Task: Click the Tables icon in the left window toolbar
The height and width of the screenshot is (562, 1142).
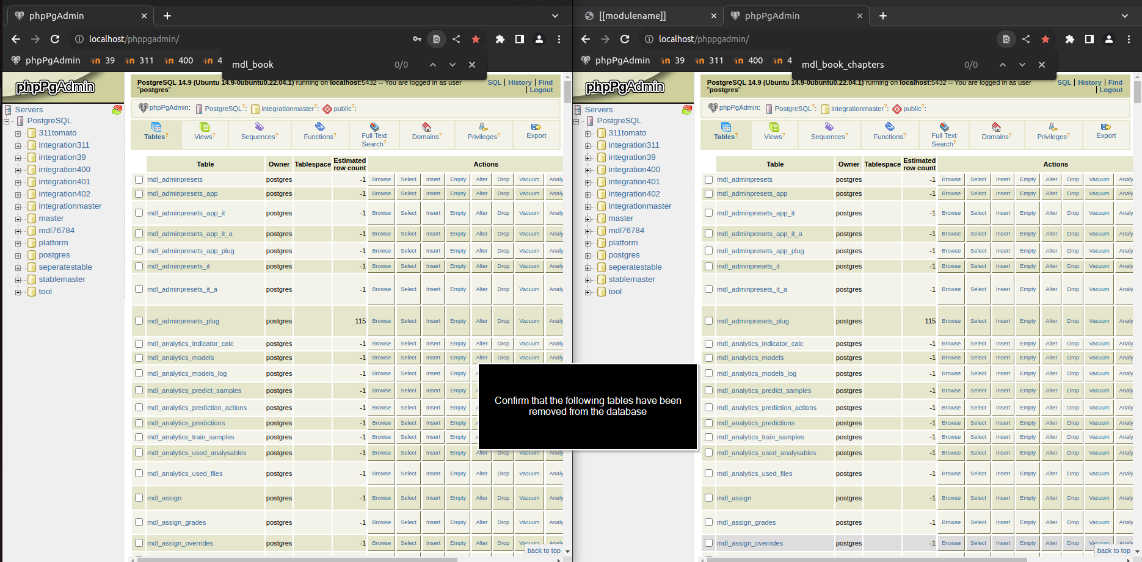Action: [x=156, y=127]
